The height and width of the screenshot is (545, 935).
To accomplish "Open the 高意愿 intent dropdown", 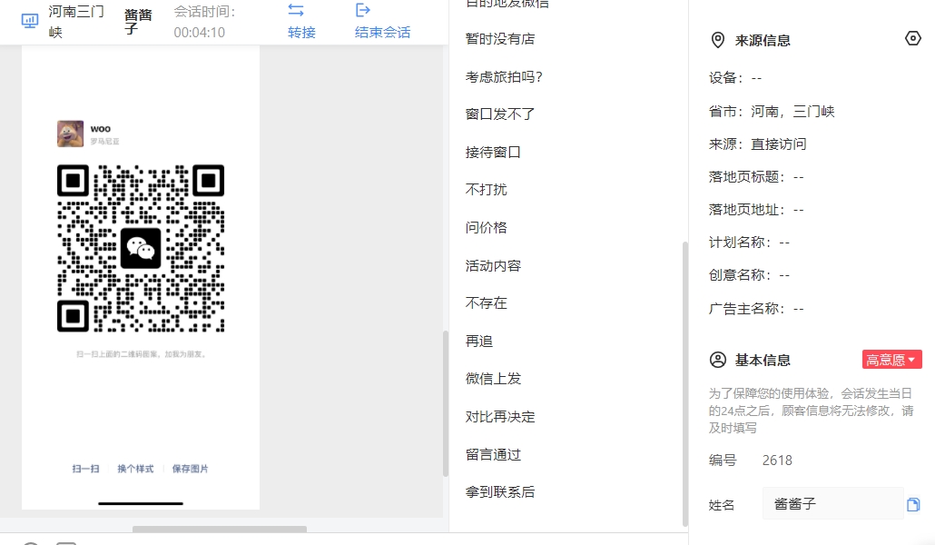I will click(891, 360).
